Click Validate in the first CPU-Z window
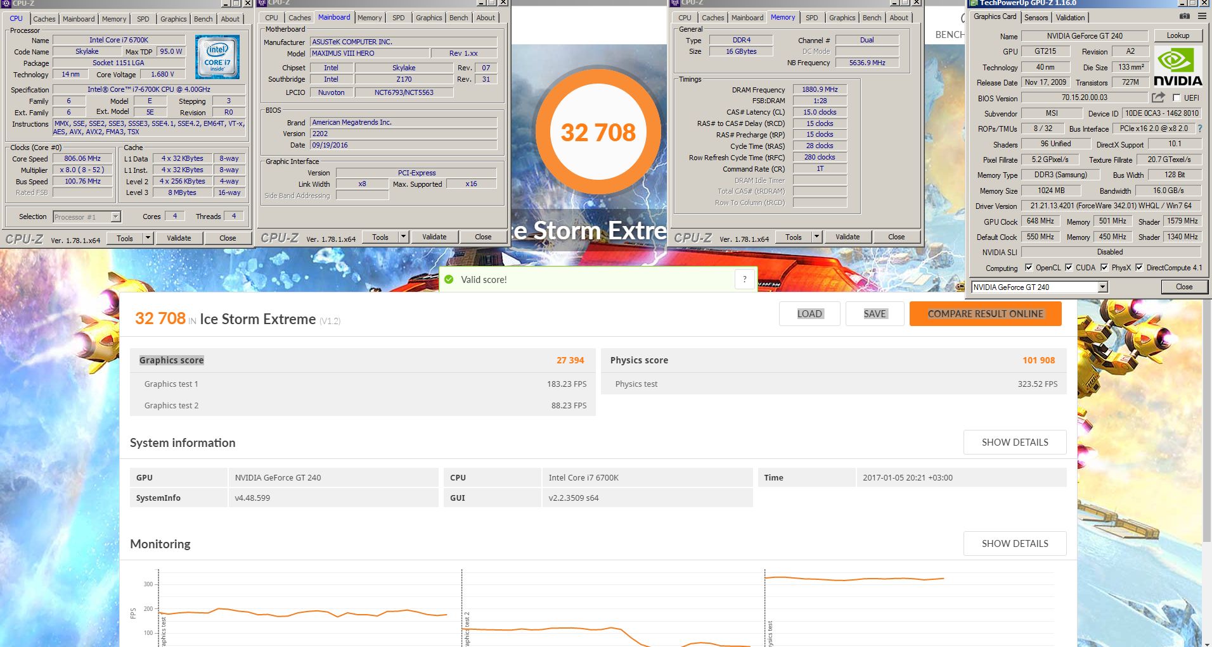Viewport: 1212px width, 647px height. pos(179,238)
